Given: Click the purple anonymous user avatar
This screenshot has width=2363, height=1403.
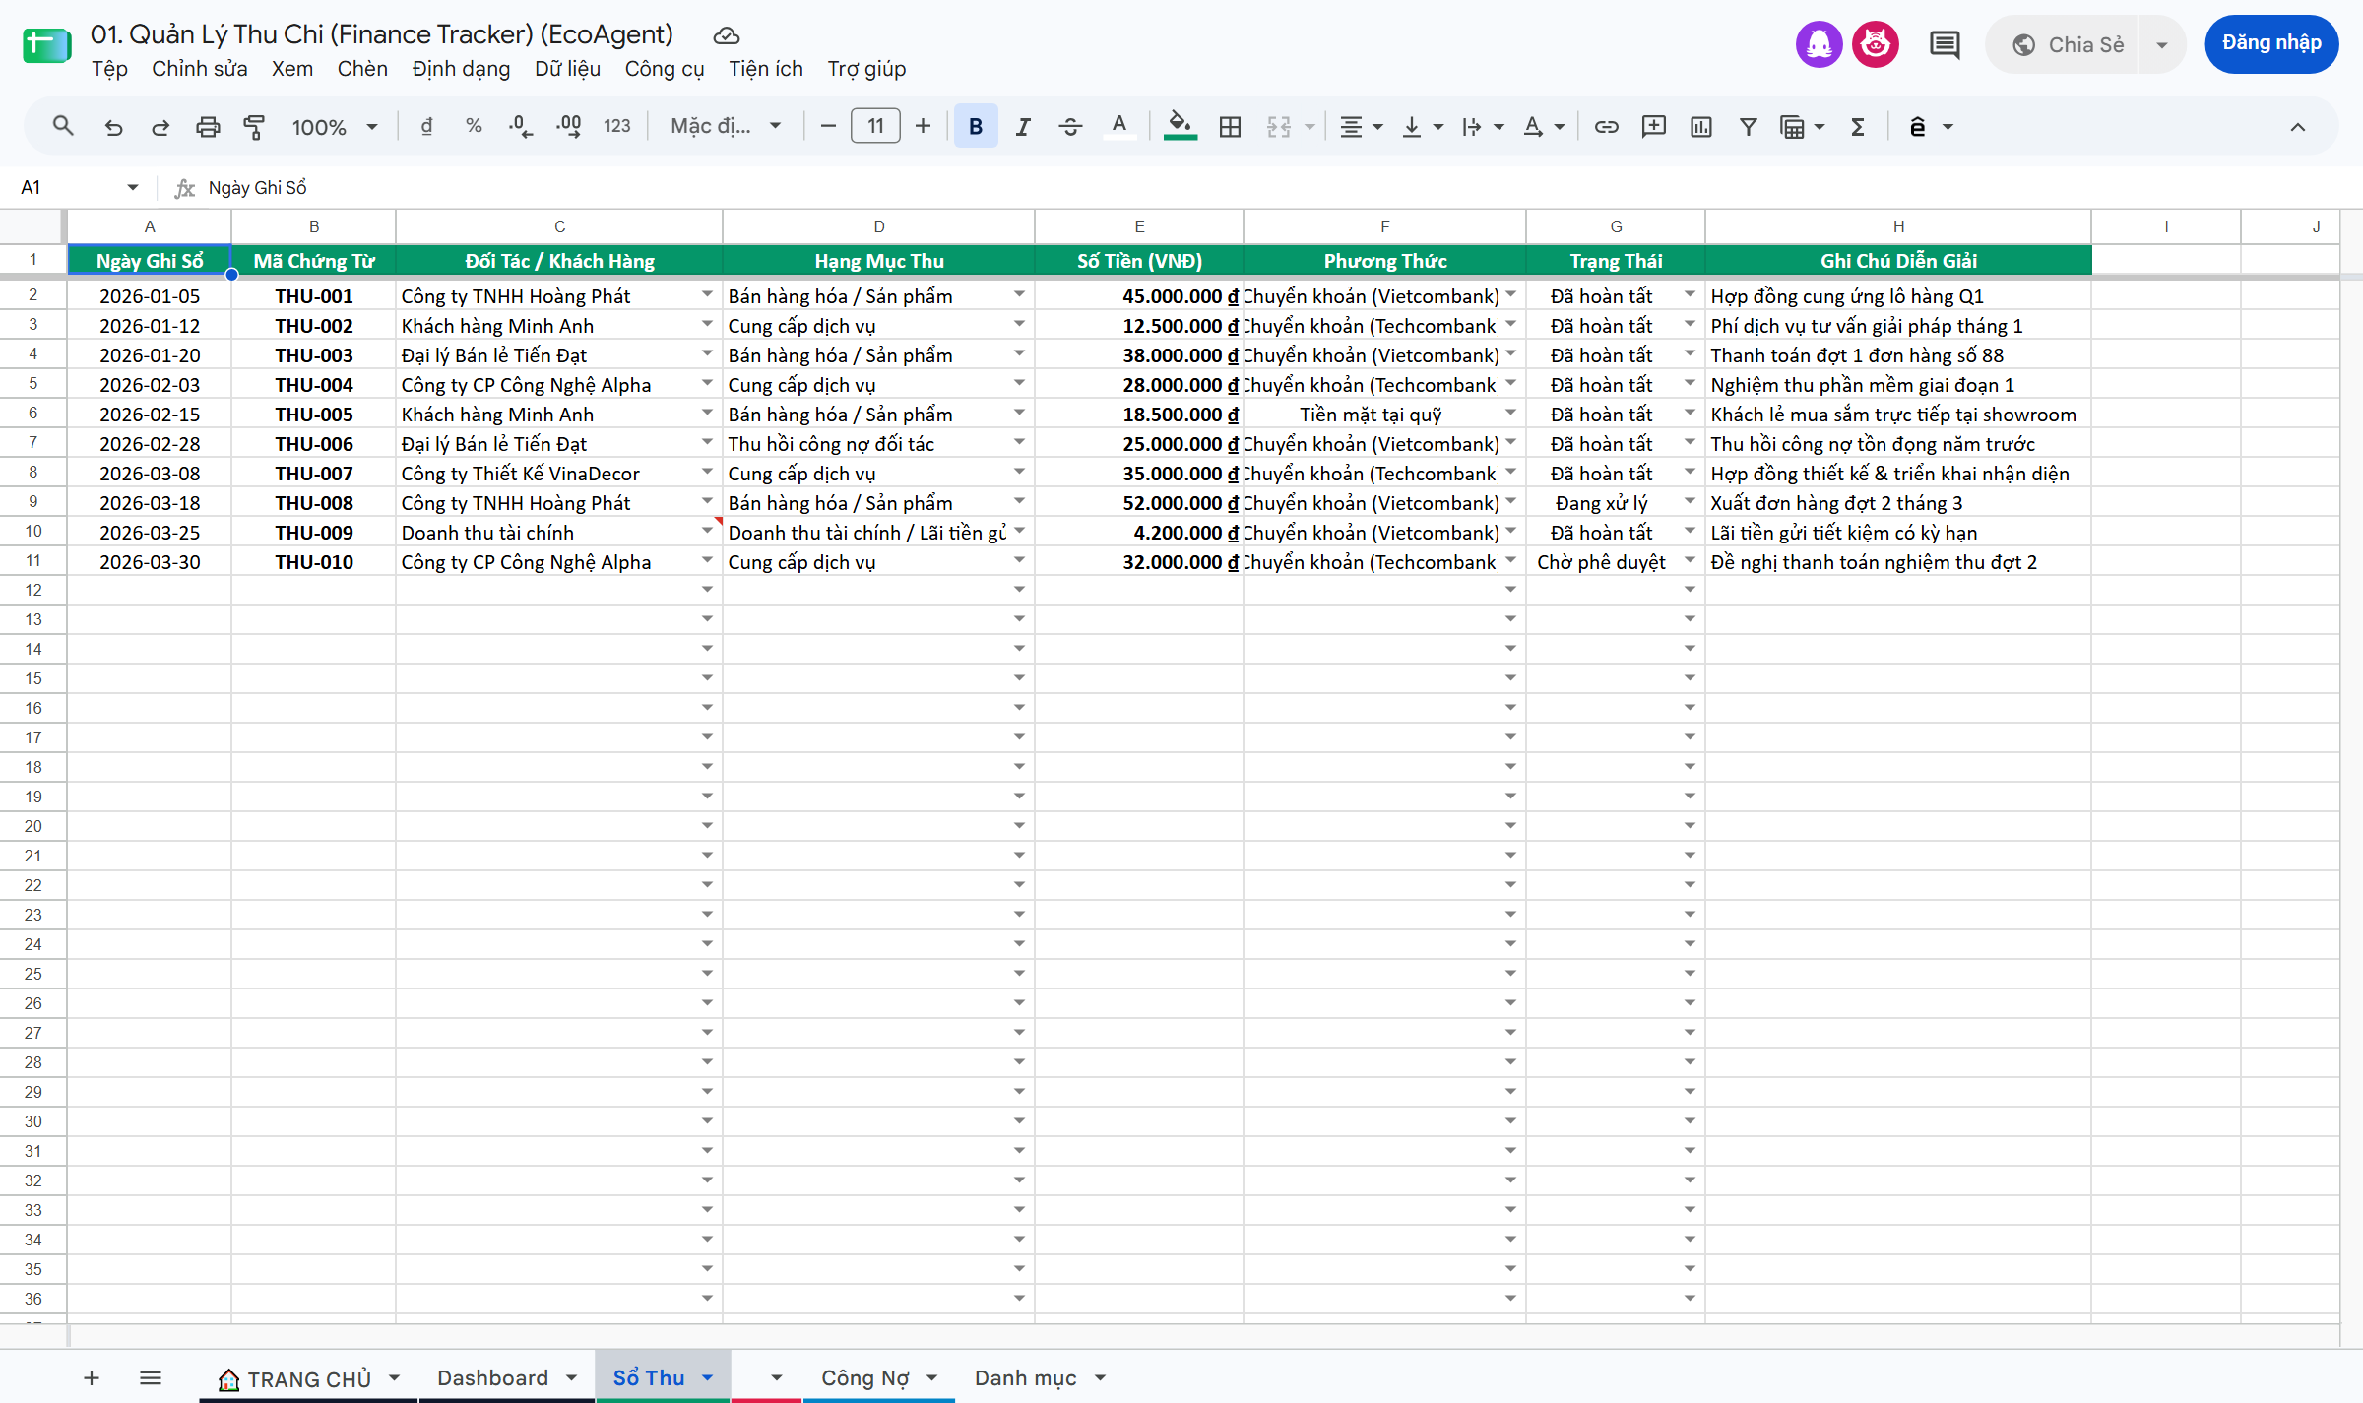Looking at the screenshot, I should point(1820,44).
